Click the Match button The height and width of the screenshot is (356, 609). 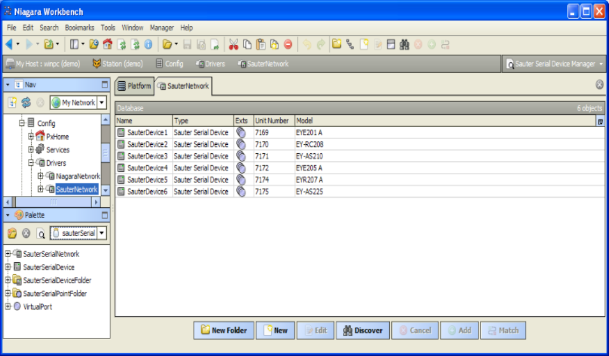[x=503, y=330]
